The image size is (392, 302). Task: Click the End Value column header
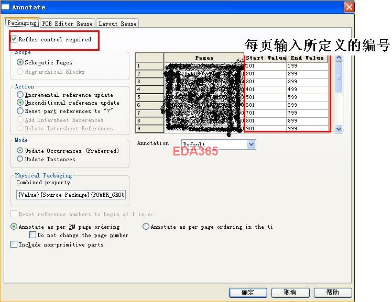[307, 58]
